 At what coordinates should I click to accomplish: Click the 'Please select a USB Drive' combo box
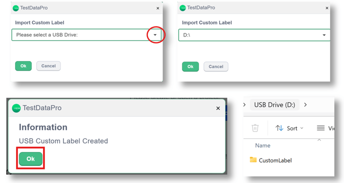[x=86, y=35]
